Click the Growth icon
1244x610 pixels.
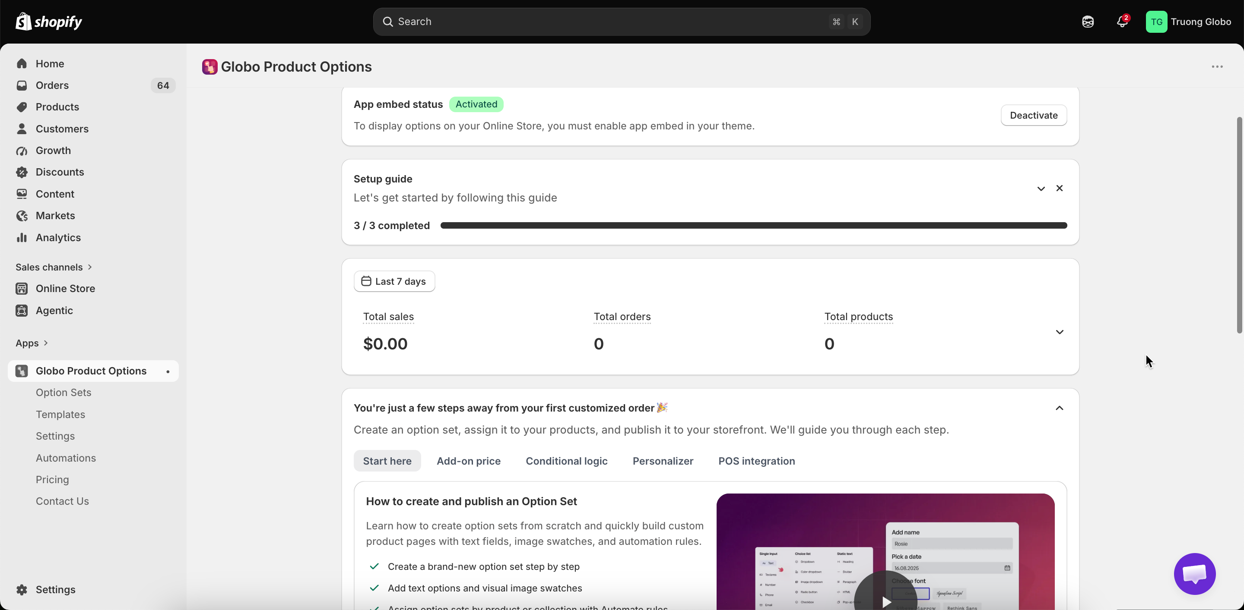(x=22, y=151)
